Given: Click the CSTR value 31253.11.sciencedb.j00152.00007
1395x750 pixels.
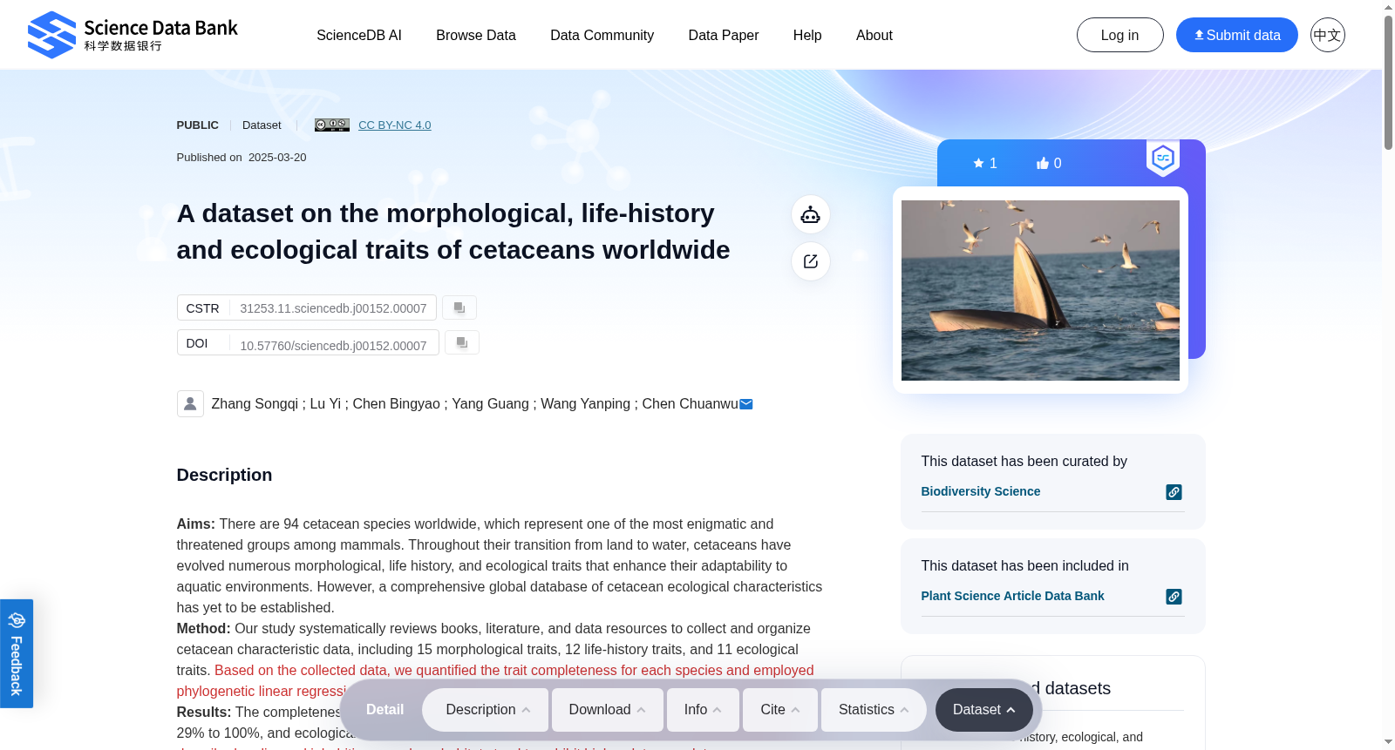Looking at the screenshot, I should point(334,308).
